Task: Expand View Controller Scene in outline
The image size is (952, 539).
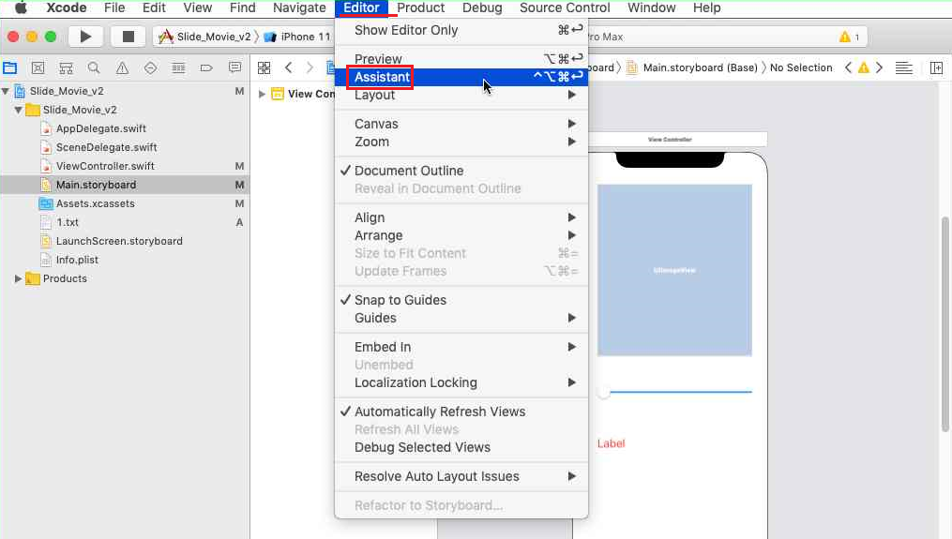Action: [x=262, y=94]
